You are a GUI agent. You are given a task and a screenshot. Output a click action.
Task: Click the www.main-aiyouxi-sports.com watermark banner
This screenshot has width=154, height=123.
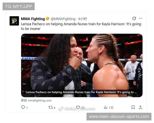tap(119, 117)
